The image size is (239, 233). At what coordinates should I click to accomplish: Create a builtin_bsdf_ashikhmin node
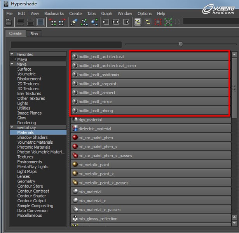[x=150, y=75]
